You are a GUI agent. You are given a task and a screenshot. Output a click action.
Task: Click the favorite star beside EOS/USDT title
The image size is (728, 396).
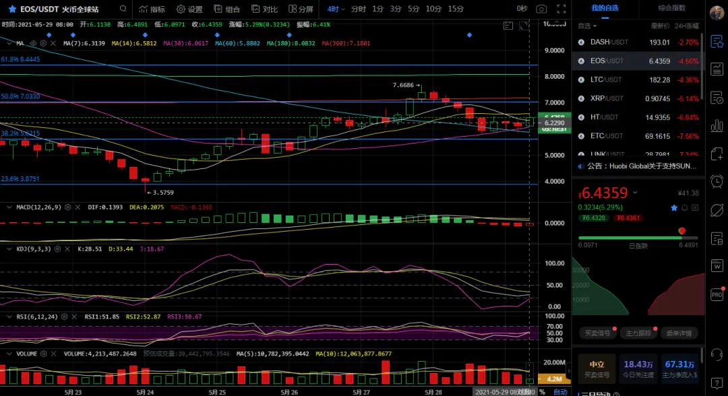(13, 9)
